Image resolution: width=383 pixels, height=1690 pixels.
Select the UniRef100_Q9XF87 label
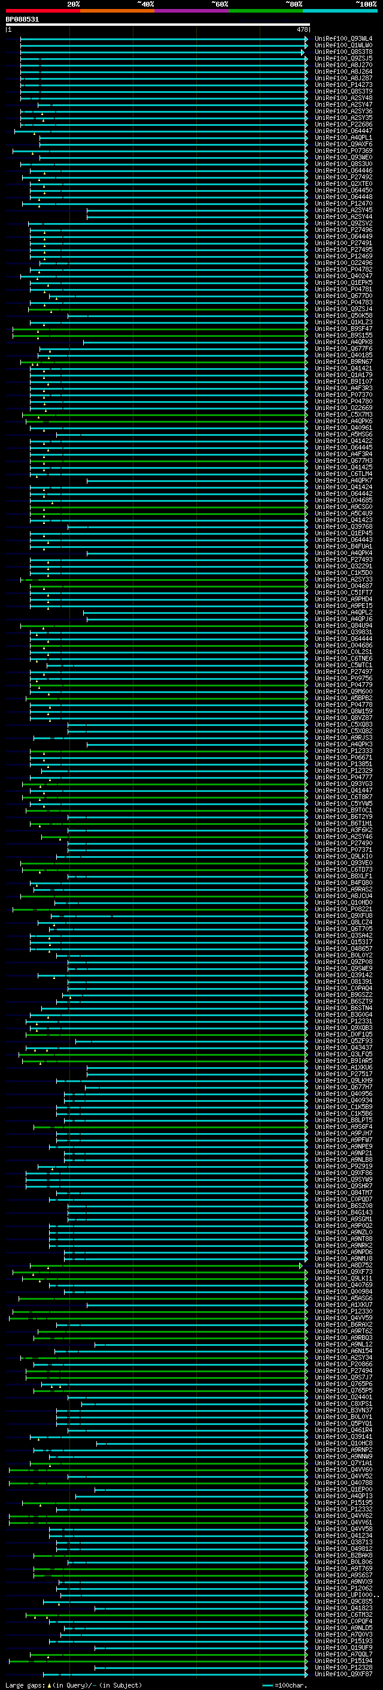point(344,1674)
